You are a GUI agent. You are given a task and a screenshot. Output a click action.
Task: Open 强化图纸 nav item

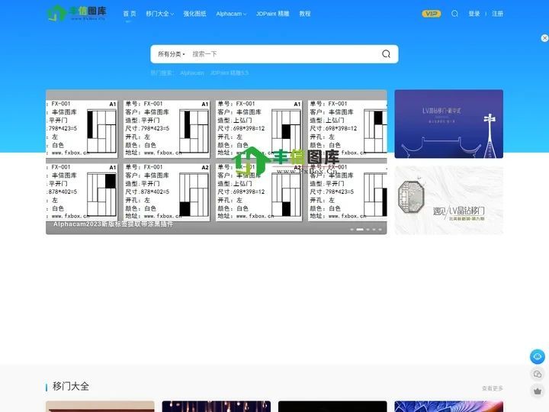click(x=194, y=14)
